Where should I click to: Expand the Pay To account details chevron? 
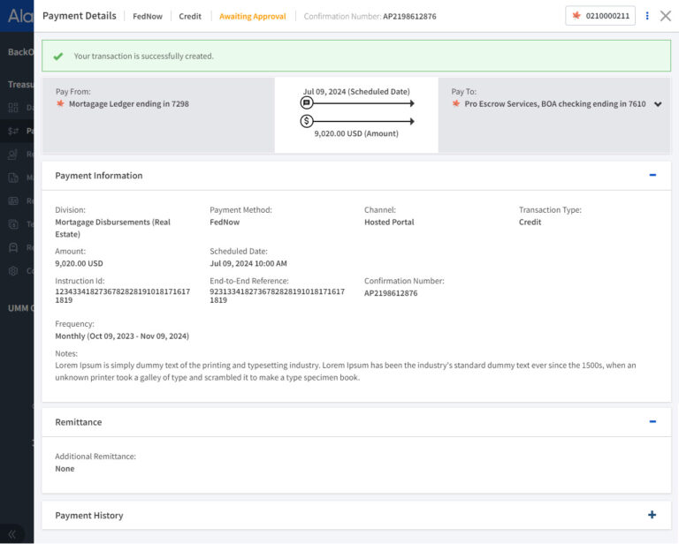point(658,104)
